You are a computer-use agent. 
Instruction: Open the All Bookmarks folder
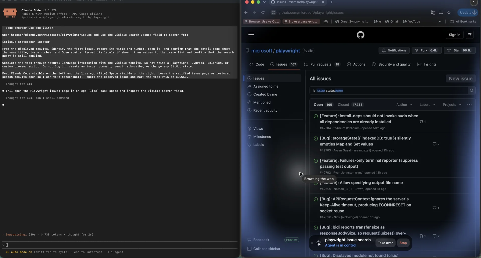coord(463,21)
